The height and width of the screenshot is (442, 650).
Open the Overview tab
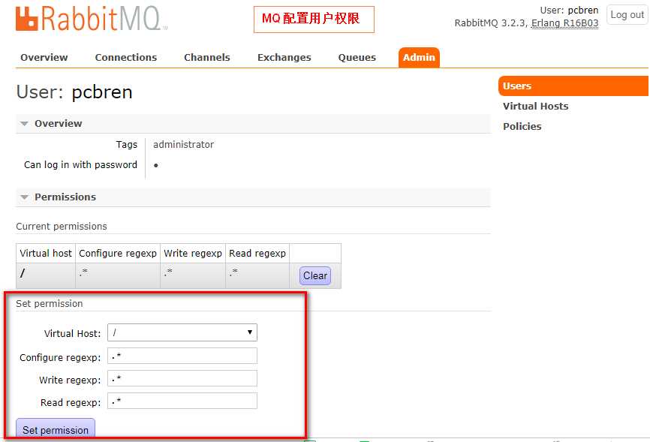pyautogui.click(x=44, y=57)
